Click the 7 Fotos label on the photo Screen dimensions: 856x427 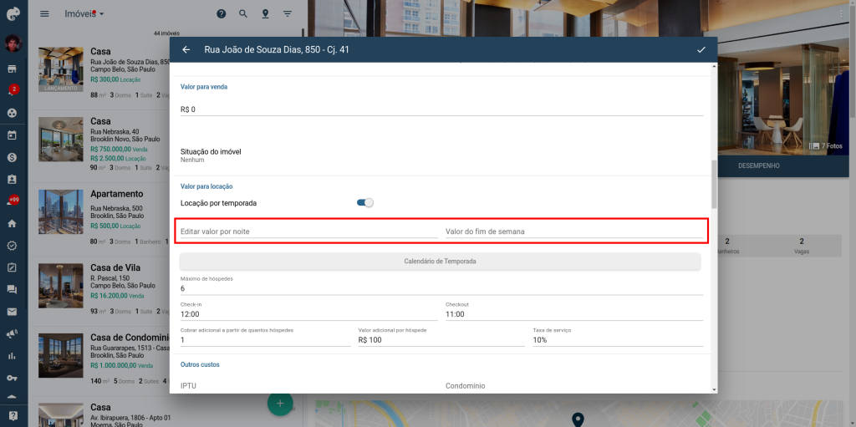point(827,145)
